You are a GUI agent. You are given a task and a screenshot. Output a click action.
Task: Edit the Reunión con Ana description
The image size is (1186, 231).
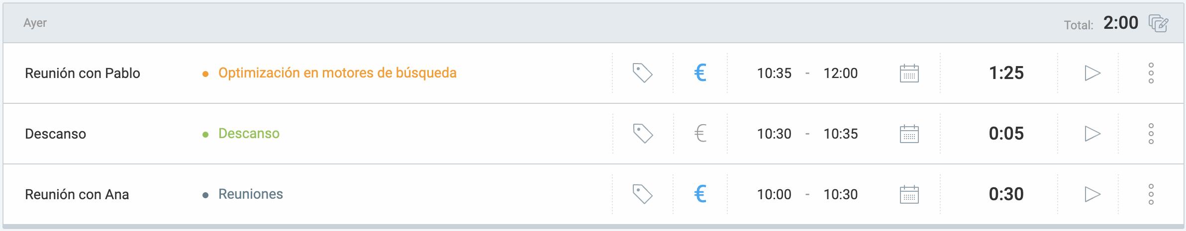[x=77, y=194]
